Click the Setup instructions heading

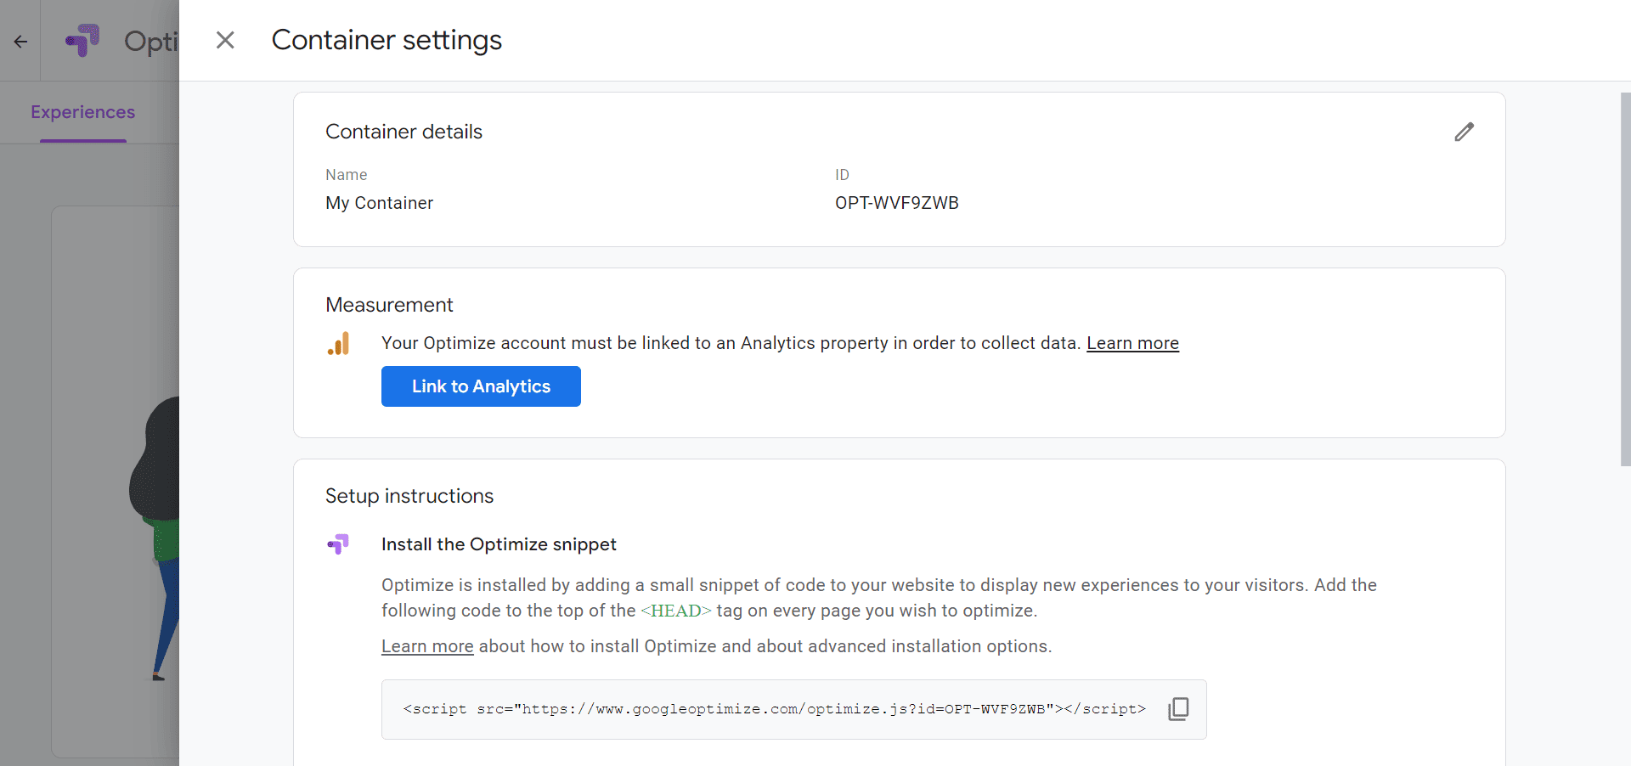[x=409, y=496]
